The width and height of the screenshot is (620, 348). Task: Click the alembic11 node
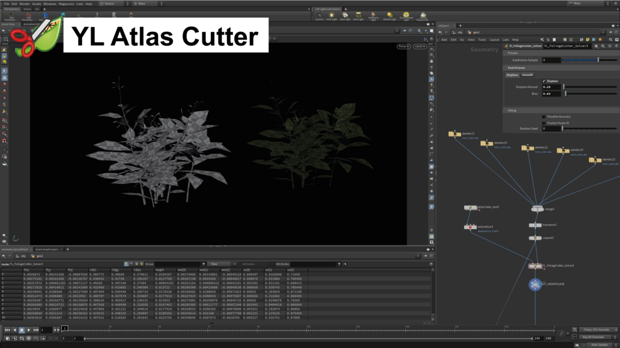455,134
